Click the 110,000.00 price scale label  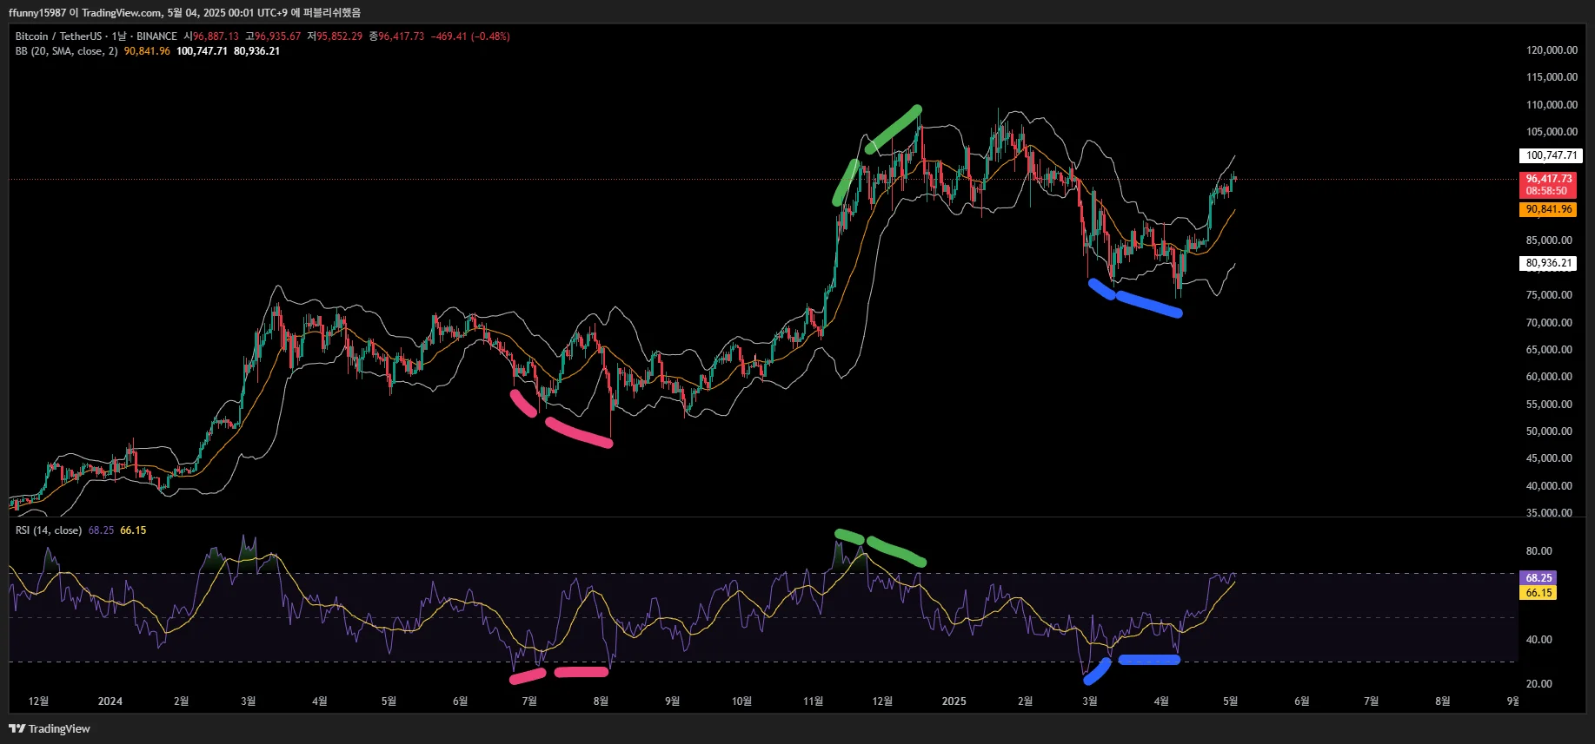coord(1552,105)
